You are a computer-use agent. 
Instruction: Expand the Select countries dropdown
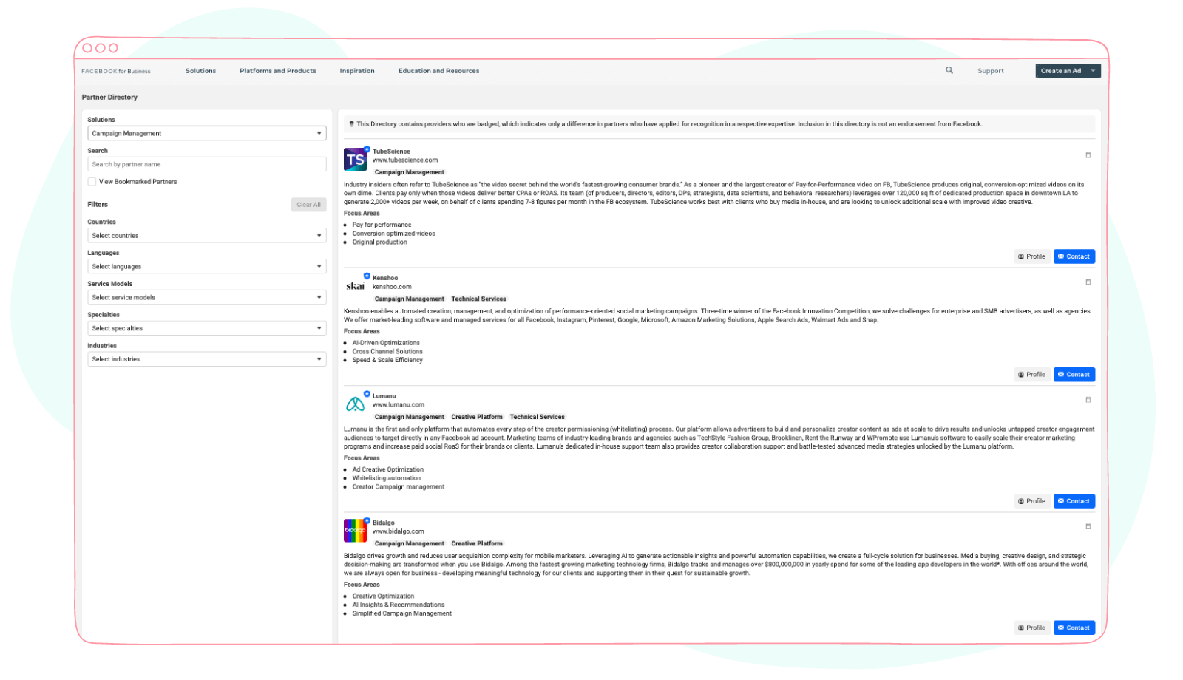click(x=206, y=235)
